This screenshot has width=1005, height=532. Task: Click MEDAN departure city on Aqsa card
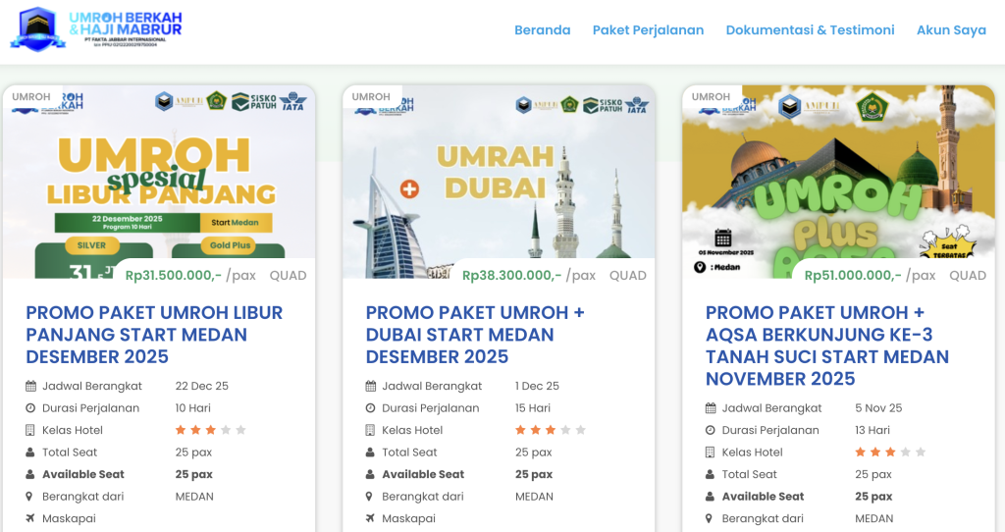point(874,518)
